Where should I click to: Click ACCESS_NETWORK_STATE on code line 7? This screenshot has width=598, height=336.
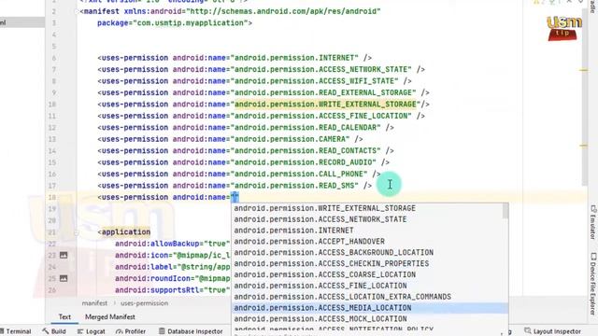pyautogui.click(x=363, y=70)
